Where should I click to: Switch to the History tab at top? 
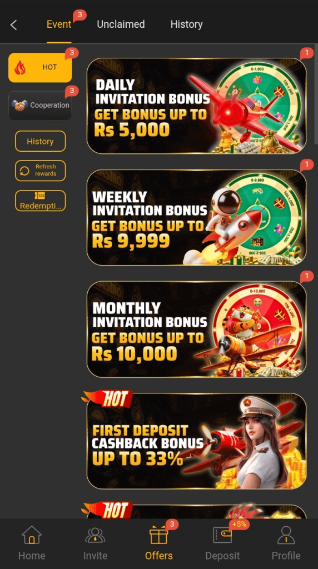187,24
